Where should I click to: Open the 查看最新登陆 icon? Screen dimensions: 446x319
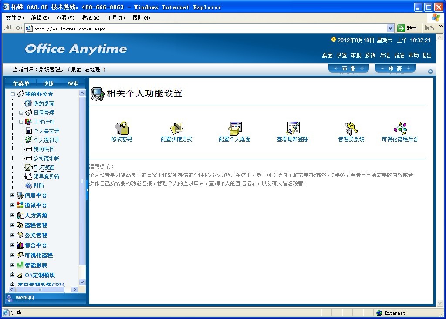293,129
